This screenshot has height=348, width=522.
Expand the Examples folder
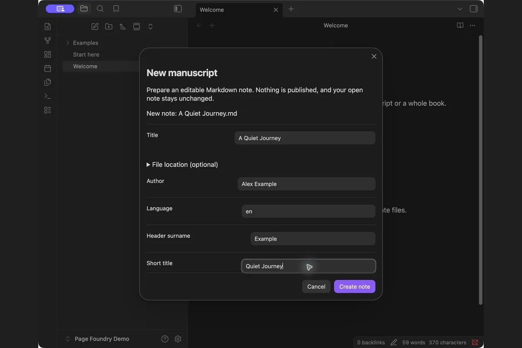tap(68, 43)
